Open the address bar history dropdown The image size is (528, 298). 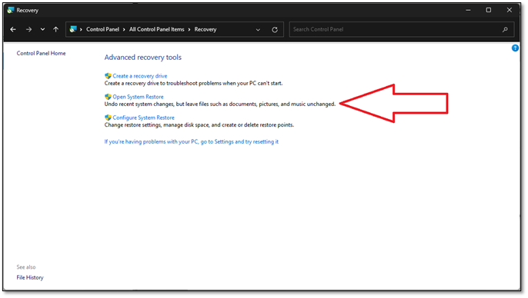coord(258,29)
